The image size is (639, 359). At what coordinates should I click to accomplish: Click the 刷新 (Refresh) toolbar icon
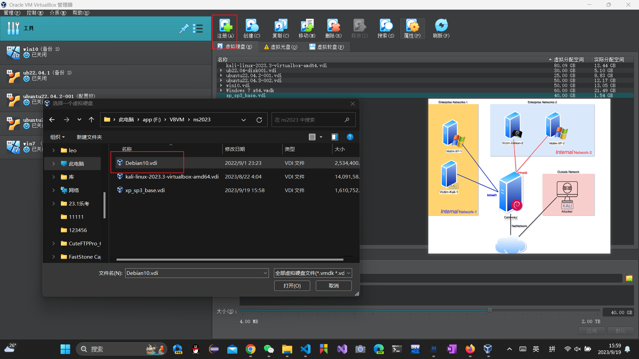coord(441,29)
